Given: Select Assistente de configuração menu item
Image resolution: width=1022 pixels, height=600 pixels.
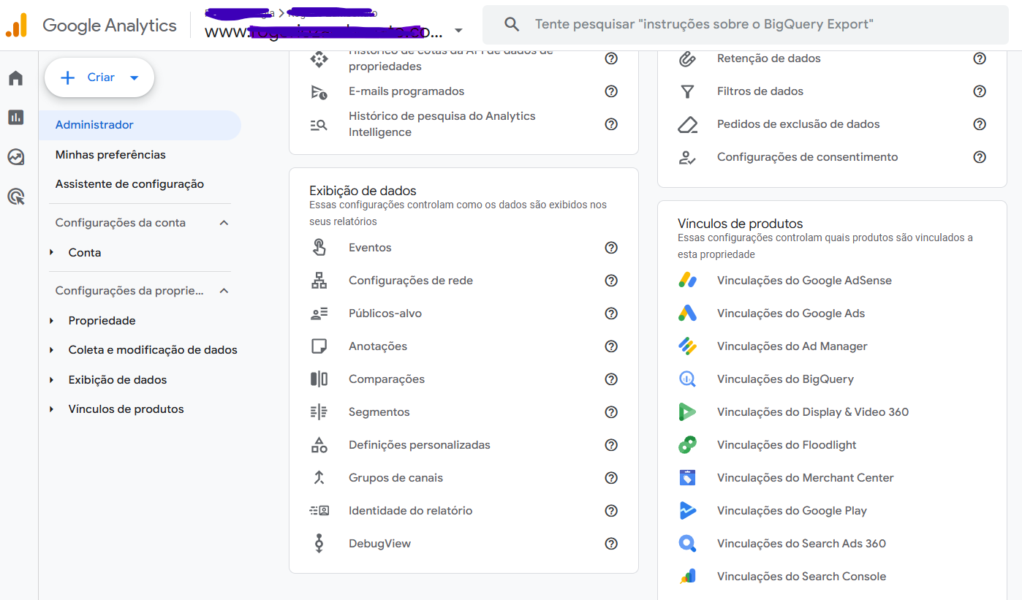Looking at the screenshot, I should (x=129, y=184).
